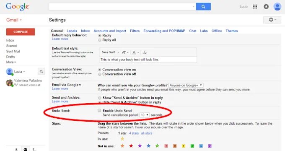This screenshot has width=285, height=151.
Task: Check the Enable Undo Send box
Action: click(99, 110)
